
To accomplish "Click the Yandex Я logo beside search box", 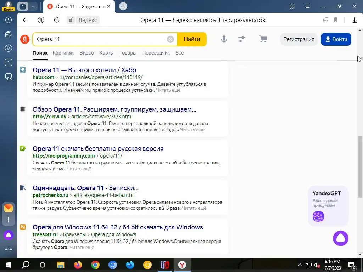I will tap(25, 39).
